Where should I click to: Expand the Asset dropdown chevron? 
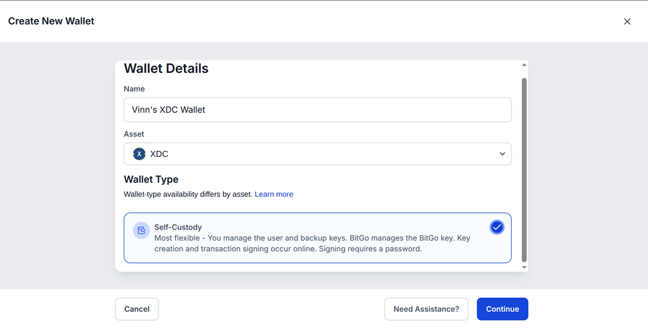(502, 154)
